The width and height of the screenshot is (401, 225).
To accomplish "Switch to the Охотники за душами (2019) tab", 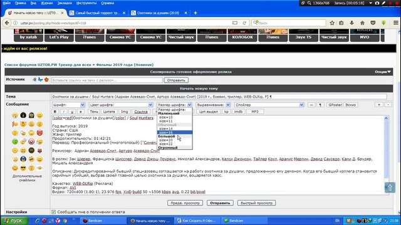I will 158,12.
